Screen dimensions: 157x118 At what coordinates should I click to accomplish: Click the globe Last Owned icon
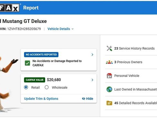coord(109,89)
